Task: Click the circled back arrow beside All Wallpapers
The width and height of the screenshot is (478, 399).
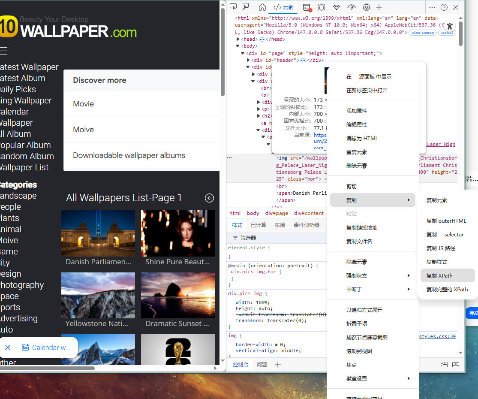Action: (x=209, y=198)
